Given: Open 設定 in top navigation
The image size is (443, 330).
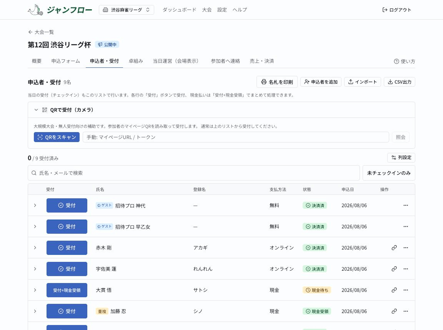Looking at the screenshot, I should coord(222,10).
